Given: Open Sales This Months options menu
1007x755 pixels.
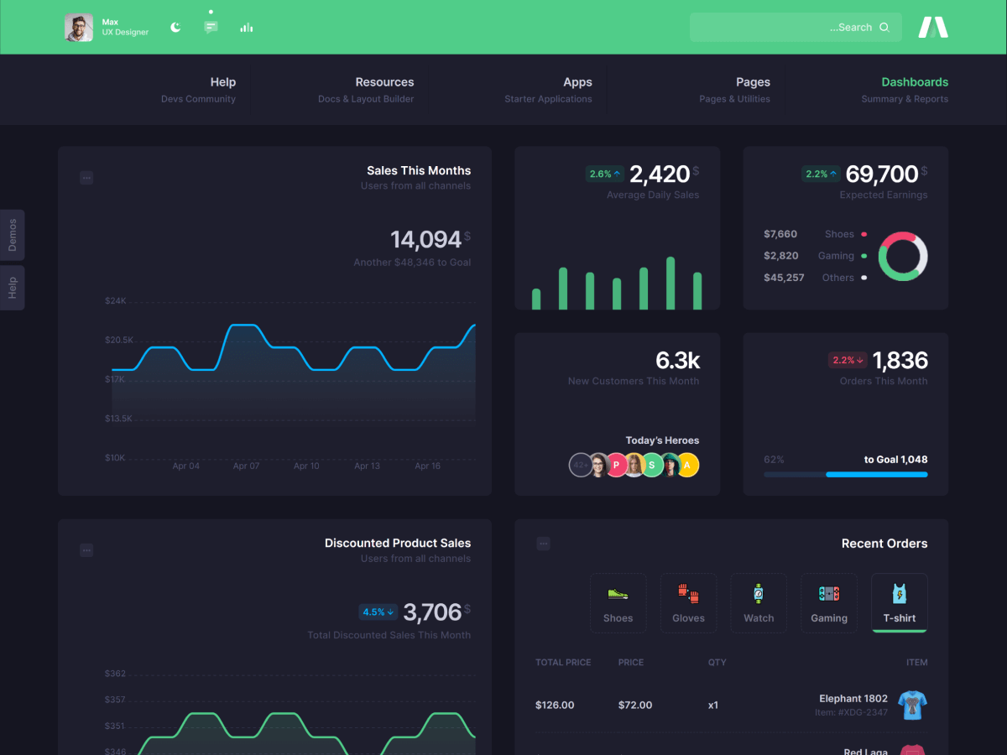Looking at the screenshot, I should [86, 178].
